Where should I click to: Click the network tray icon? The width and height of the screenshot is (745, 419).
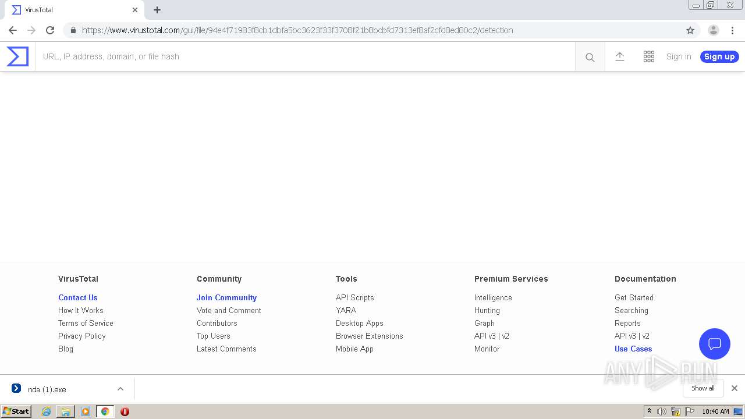[x=676, y=411]
